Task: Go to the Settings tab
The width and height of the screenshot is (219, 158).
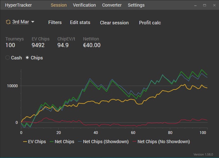Action: (136, 5)
